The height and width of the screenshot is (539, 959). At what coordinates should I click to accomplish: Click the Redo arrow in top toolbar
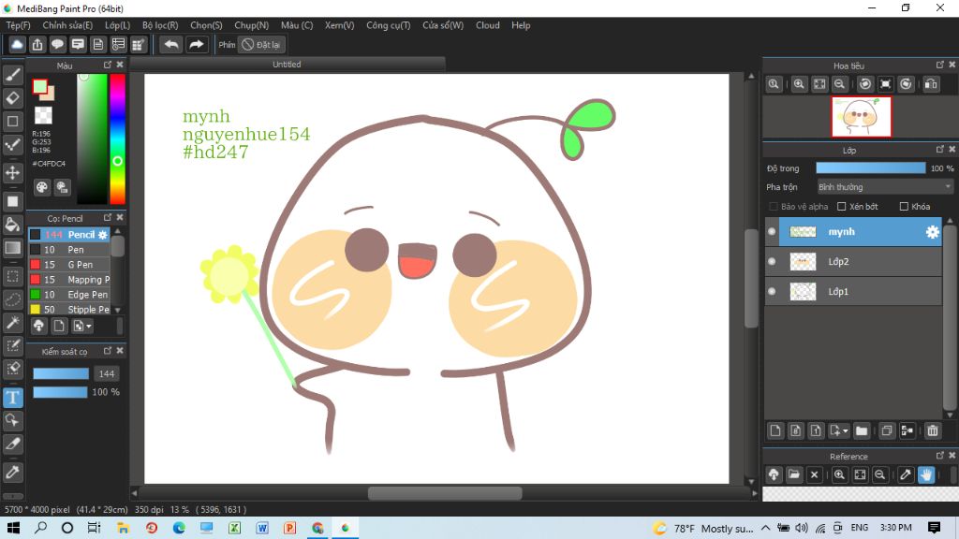click(197, 45)
